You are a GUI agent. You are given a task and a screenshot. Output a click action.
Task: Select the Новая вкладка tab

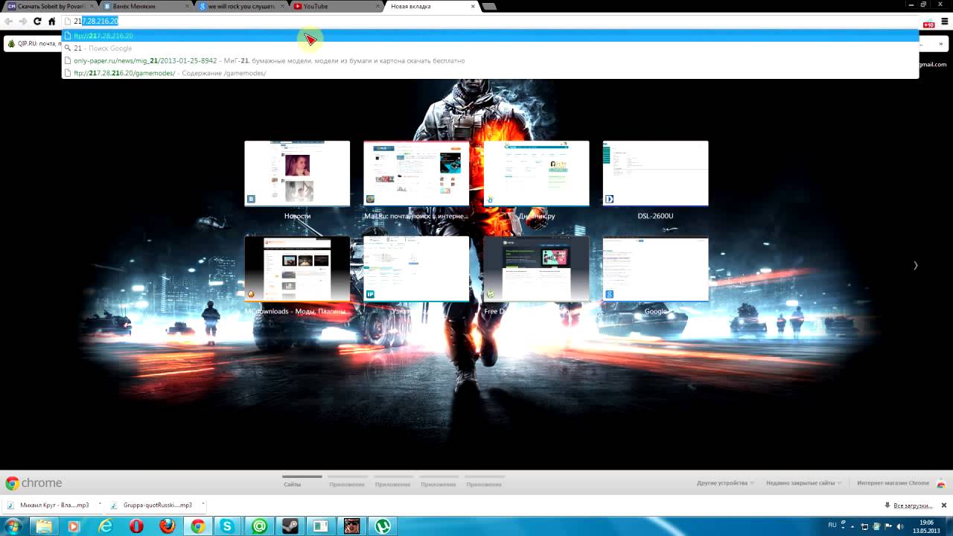(430, 7)
